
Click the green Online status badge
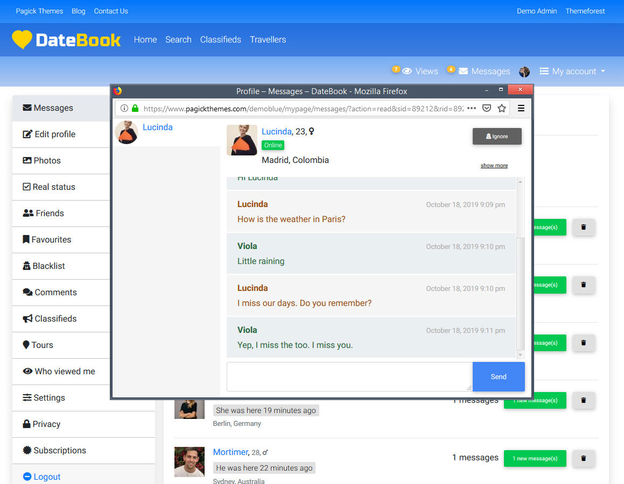click(273, 145)
